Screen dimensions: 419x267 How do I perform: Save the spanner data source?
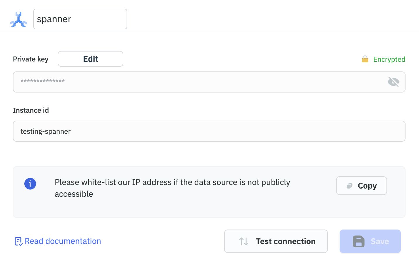[370, 241]
